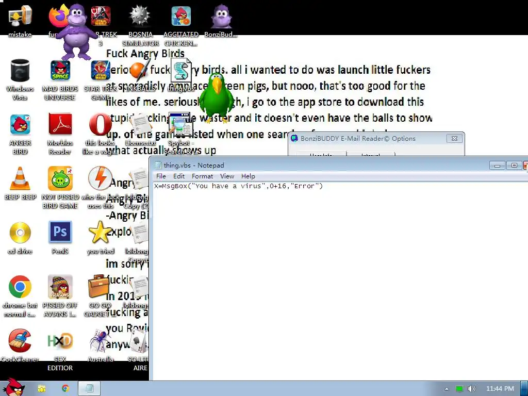Open the License.txt file on desktop
The height and width of the screenshot is (396, 528).
141,125
